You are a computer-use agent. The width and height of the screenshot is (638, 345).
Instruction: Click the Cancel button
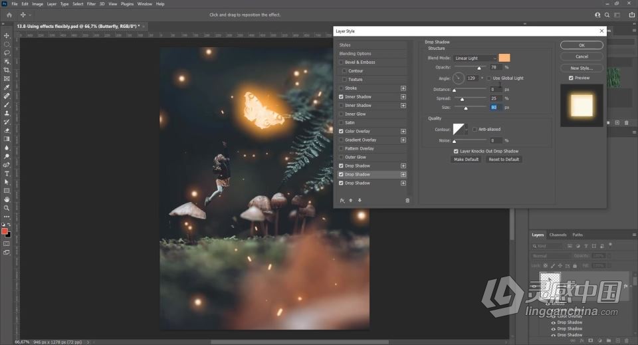point(582,57)
